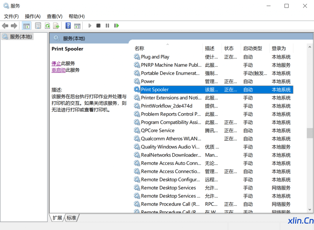Click the gear icon of Print Spooler

coord(137,90)
